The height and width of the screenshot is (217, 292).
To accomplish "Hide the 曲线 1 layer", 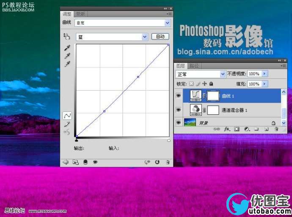I will pyautogui.click(x=179, y=95).
